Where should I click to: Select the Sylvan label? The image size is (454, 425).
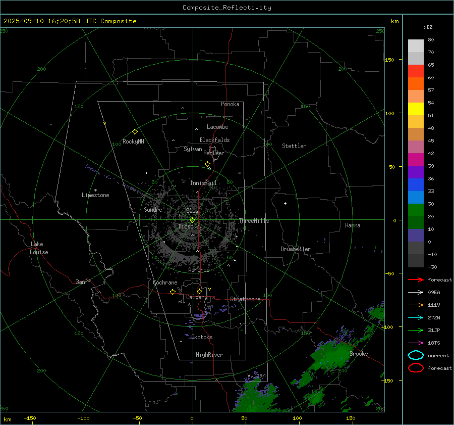coord(193,149)
